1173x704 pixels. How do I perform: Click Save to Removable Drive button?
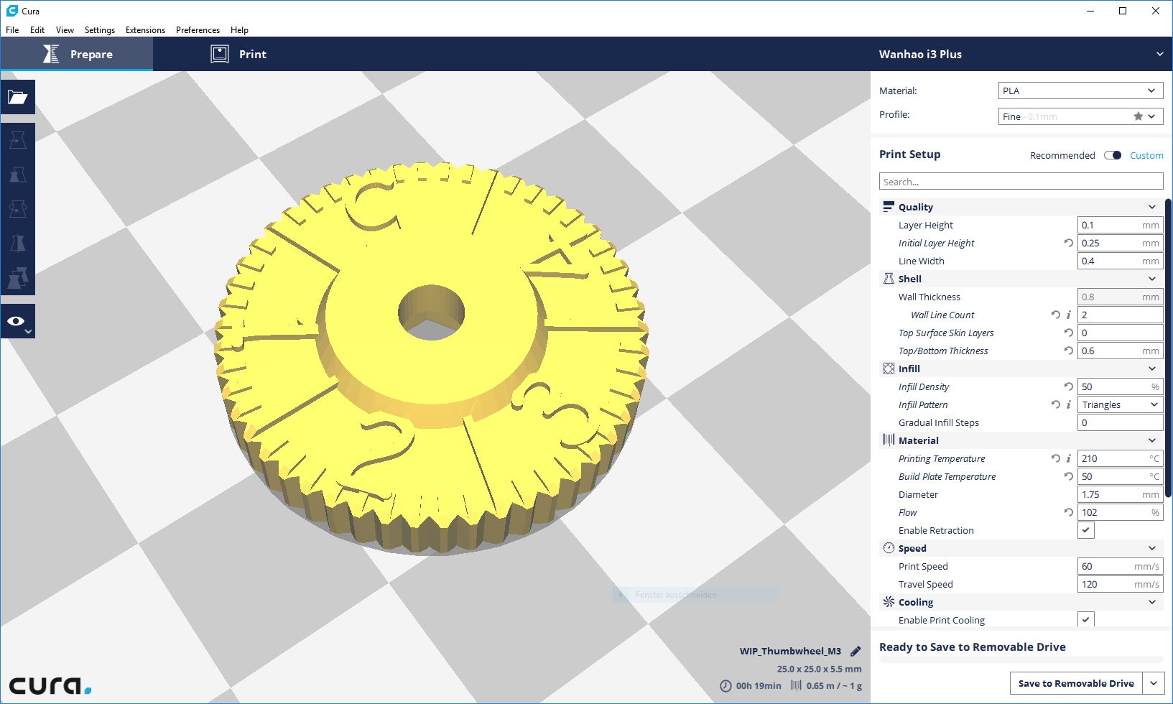point(1076,683)
